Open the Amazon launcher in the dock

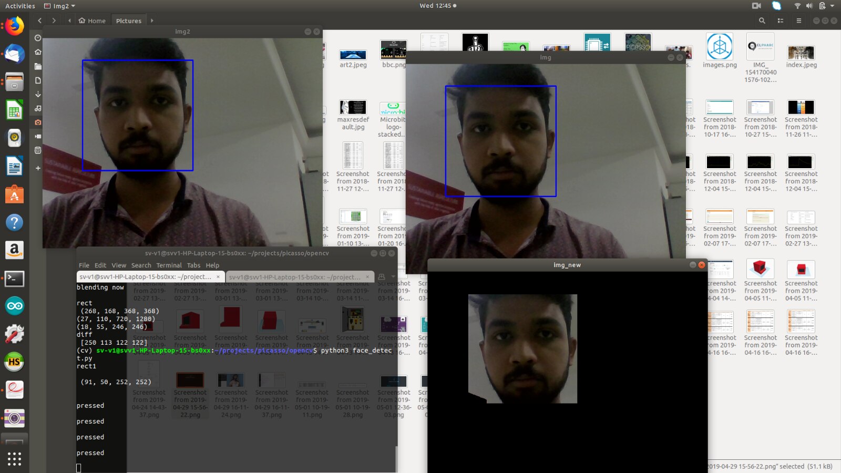pos(14,250)
